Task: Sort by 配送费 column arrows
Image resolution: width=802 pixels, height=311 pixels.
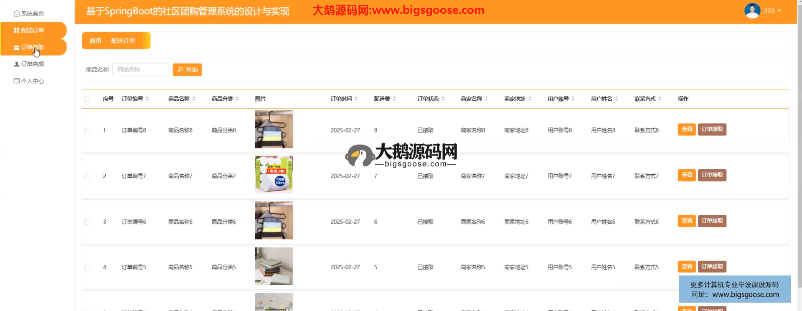Action: click(394, 99)
